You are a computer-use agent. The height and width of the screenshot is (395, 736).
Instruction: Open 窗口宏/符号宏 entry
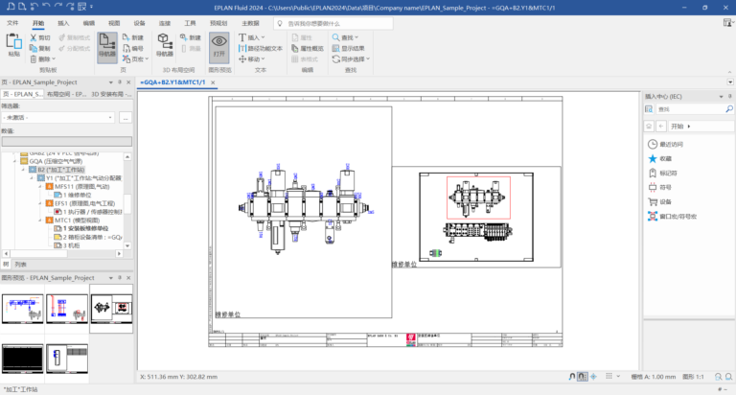[x=672, y=217]
